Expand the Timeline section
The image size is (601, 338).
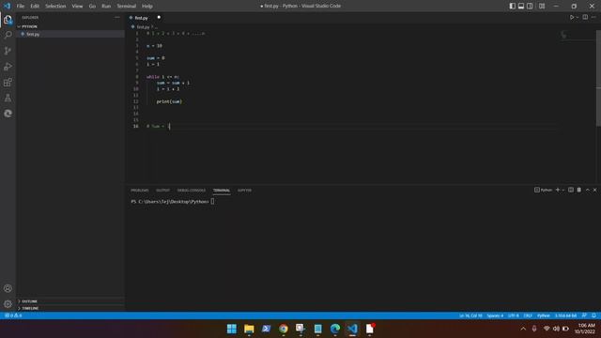pyautogui.click(x=30, y=308)
